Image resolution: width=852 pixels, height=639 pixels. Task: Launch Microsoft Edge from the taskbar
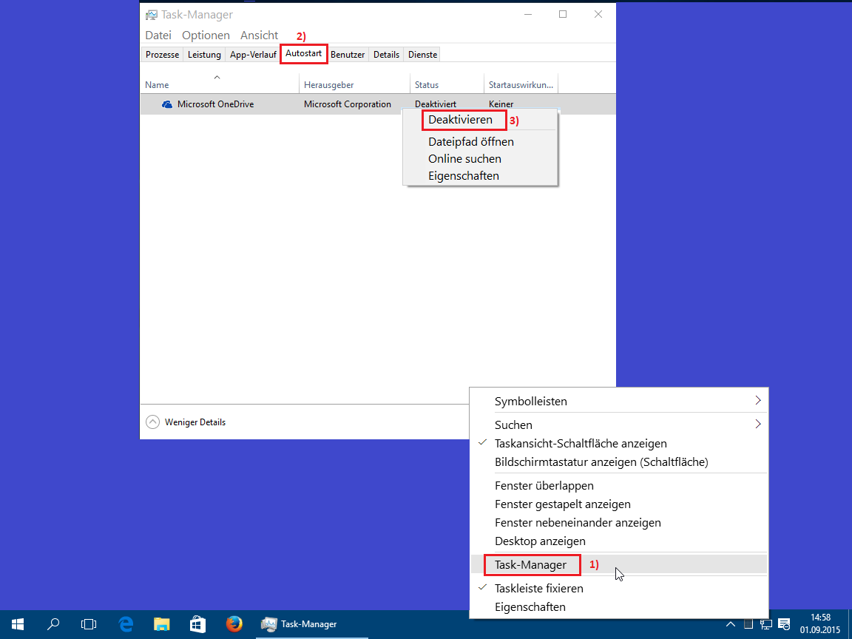[x=126, y=623]
